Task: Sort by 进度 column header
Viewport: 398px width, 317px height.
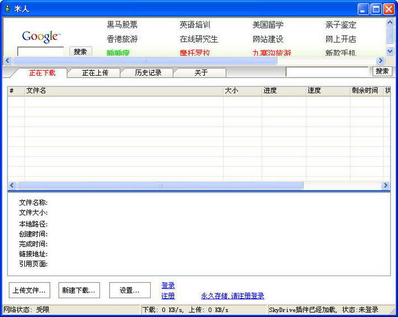Action: [x=284, y=90]
